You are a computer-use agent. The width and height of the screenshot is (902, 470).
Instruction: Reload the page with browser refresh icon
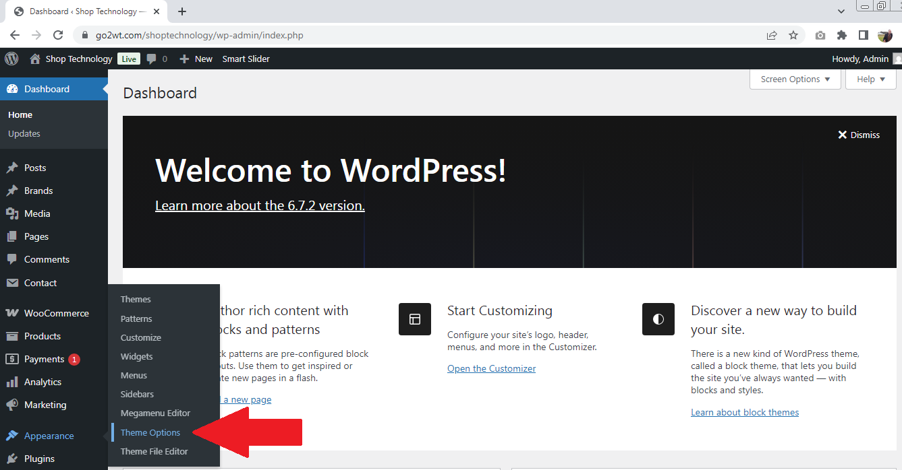[x=58, y=35]
